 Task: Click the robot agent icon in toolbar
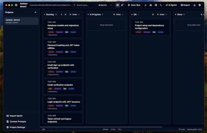pos(151,5)
